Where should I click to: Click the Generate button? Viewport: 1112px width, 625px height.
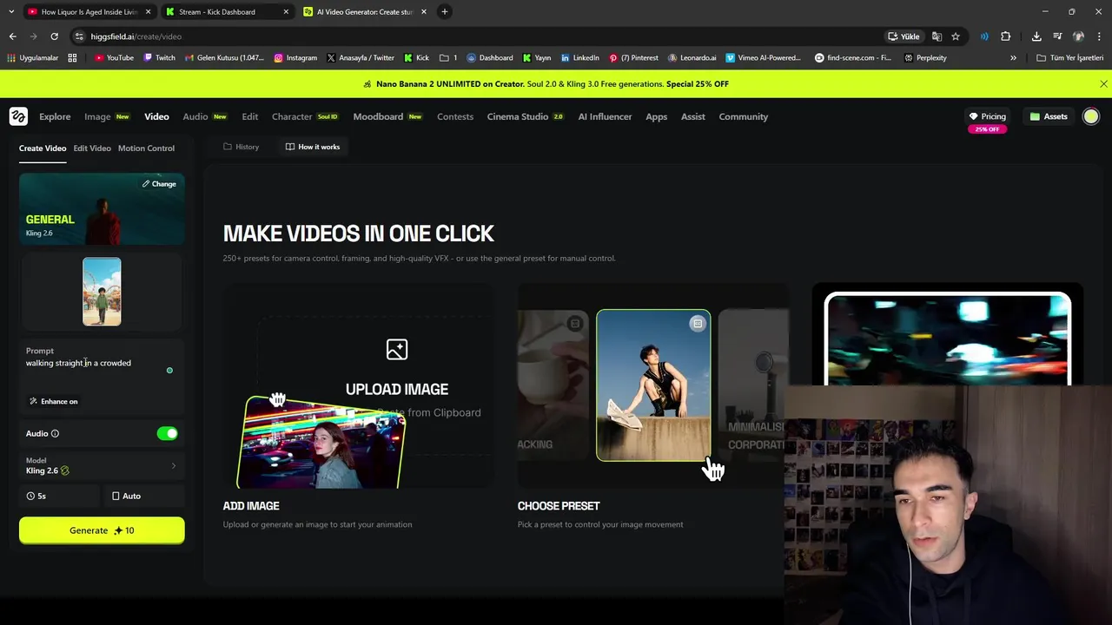tap(102, 530)
